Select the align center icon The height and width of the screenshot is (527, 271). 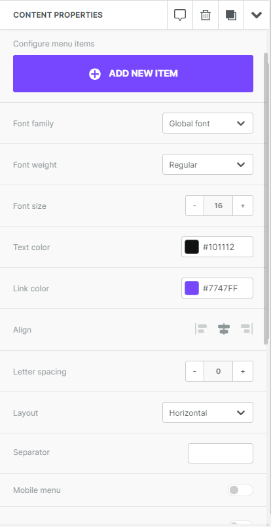(x=224, y=329)
